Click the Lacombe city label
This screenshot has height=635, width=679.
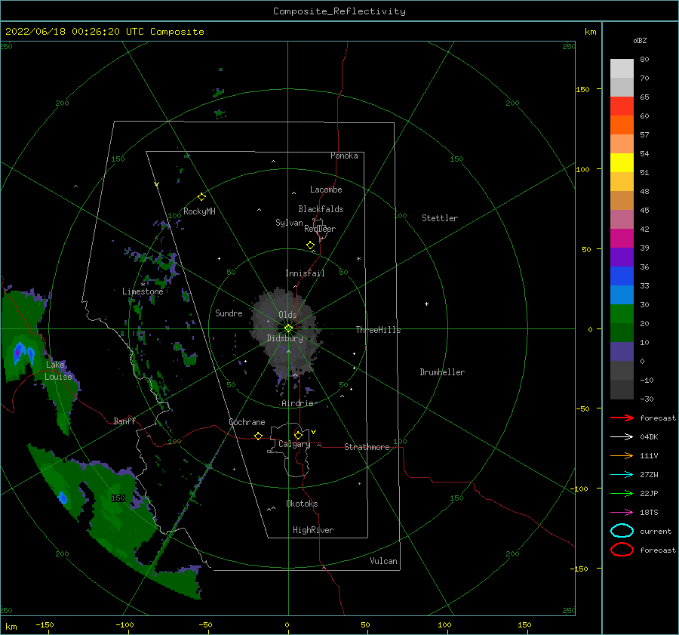pyautogui.click(x=326, y=190)
